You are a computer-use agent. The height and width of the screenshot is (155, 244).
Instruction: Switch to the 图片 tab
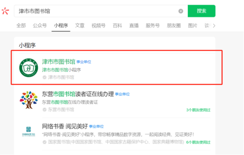coord(193,25)
